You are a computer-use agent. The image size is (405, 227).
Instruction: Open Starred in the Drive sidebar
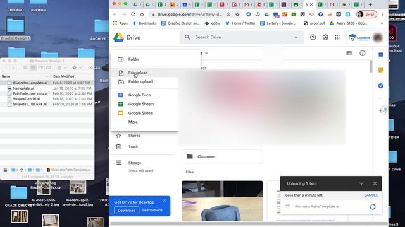pos(134,136)
